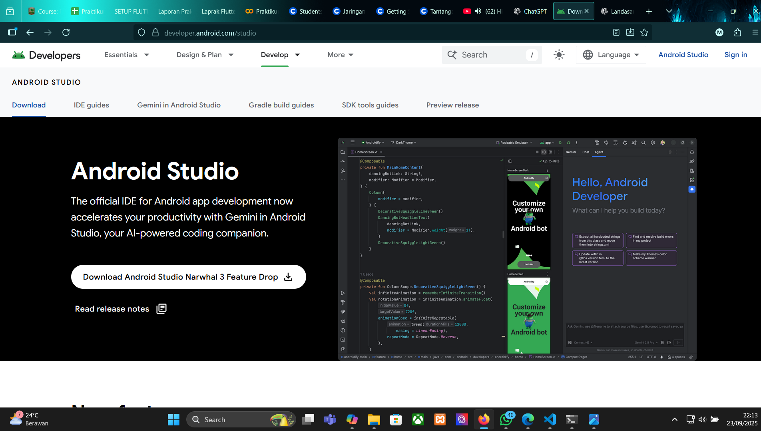
Task: Switch to the IDE guides tab
Action: click(91, 105)
